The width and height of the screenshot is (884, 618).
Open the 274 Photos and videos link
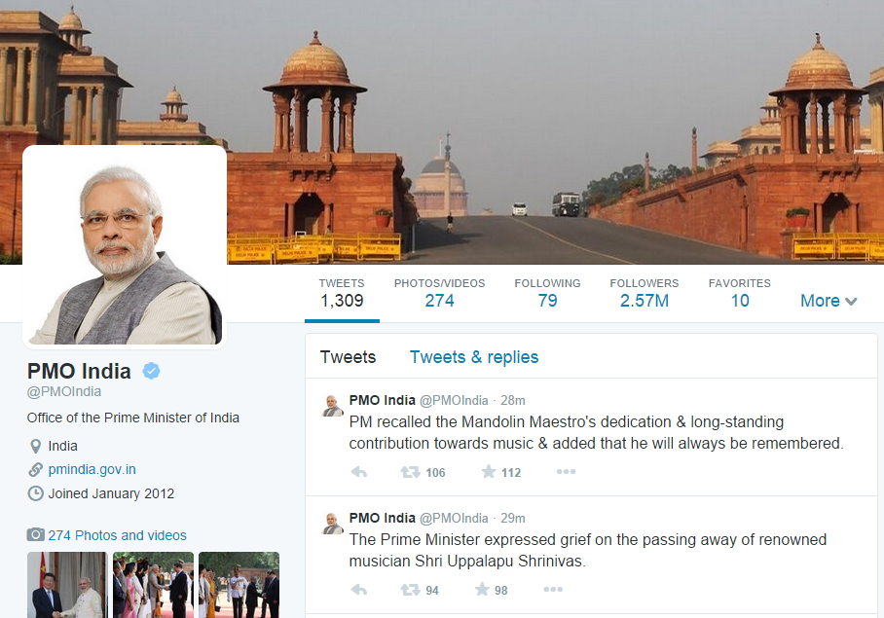pyautogui.click(x=117, y=535)
